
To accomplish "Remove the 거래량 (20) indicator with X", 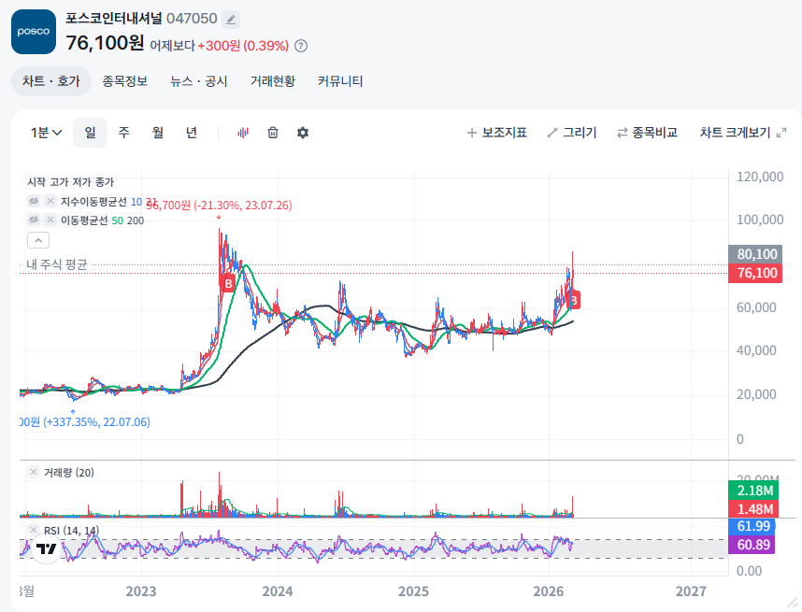I will pyautogui.click(x=34, y=473).
